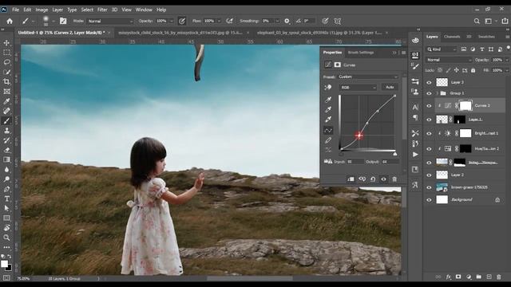Select the Horizontal Type tool
Screen dimensions: 511x287
[6, 199]
